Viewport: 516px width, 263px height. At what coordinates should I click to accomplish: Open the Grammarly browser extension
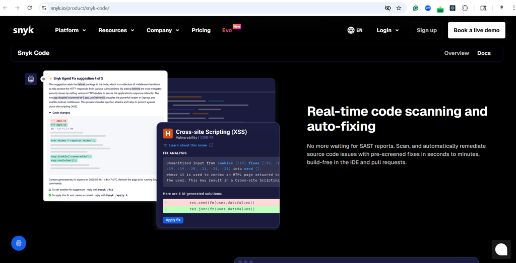click(416, 8)
